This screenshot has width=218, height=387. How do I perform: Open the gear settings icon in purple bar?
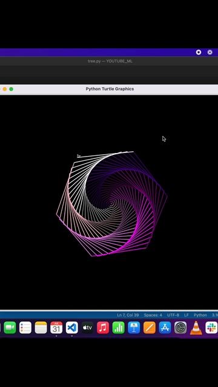tap(210, 53)
